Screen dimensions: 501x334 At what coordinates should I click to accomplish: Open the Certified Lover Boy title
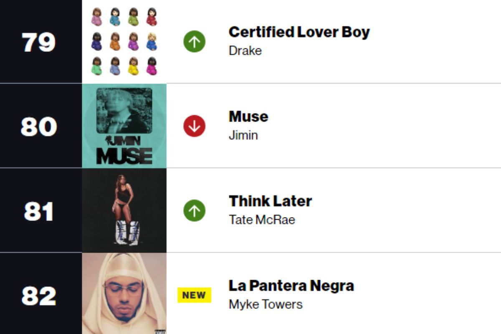click(299, 32)
